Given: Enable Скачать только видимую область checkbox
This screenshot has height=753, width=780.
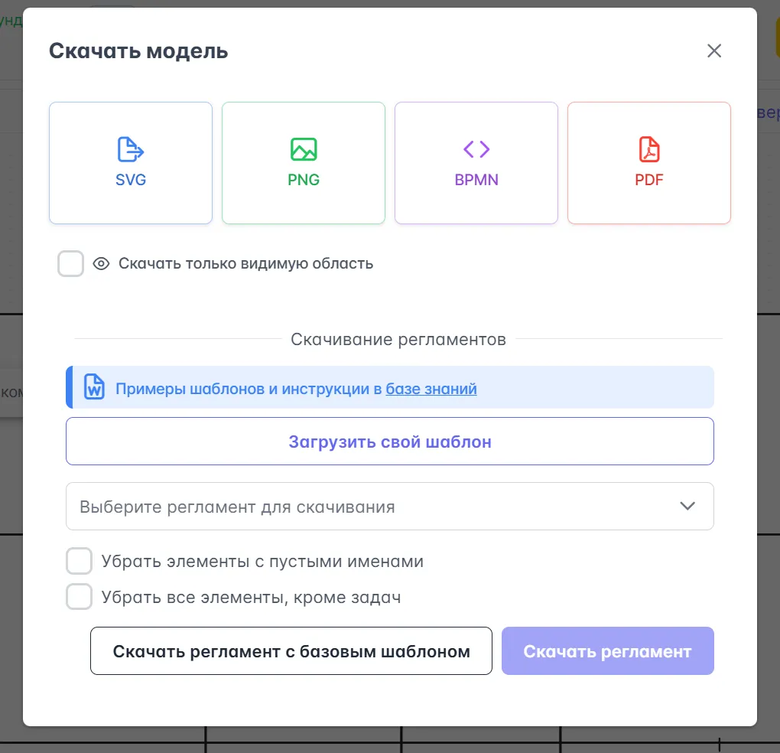Looking at the screenshot, I should 71,264.
